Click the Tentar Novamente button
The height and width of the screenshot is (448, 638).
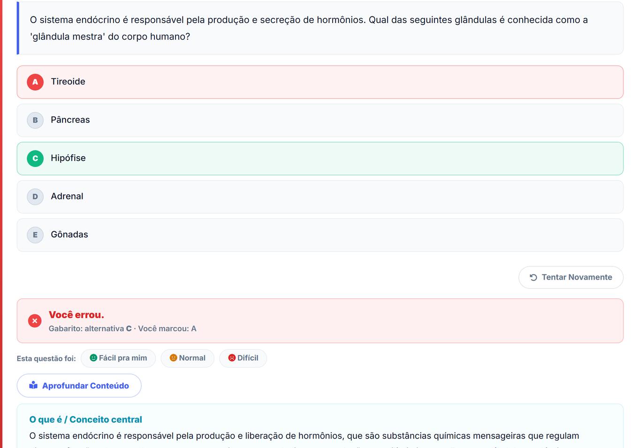(x=571, y=277)
